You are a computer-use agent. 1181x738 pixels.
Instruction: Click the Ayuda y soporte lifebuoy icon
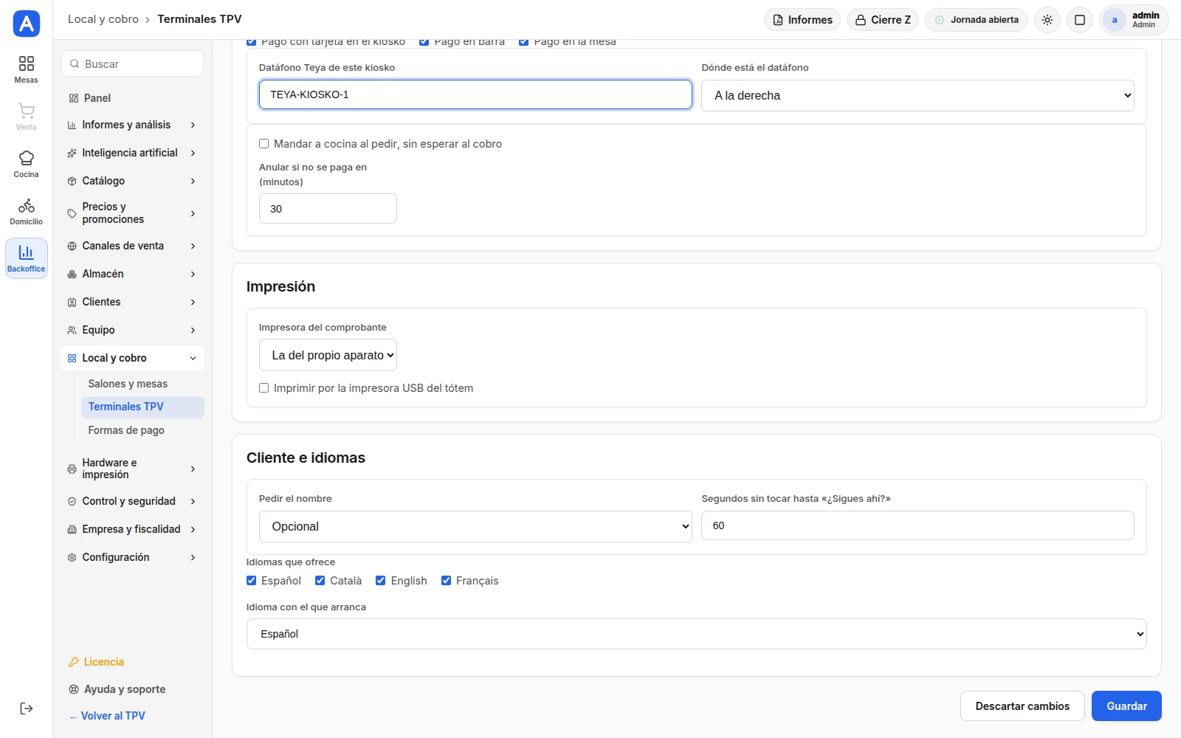click(74, 689)
